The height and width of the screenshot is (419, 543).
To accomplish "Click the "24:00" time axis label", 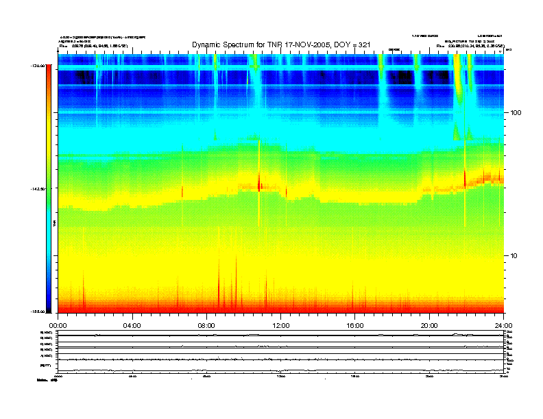I will coord(503,326).
